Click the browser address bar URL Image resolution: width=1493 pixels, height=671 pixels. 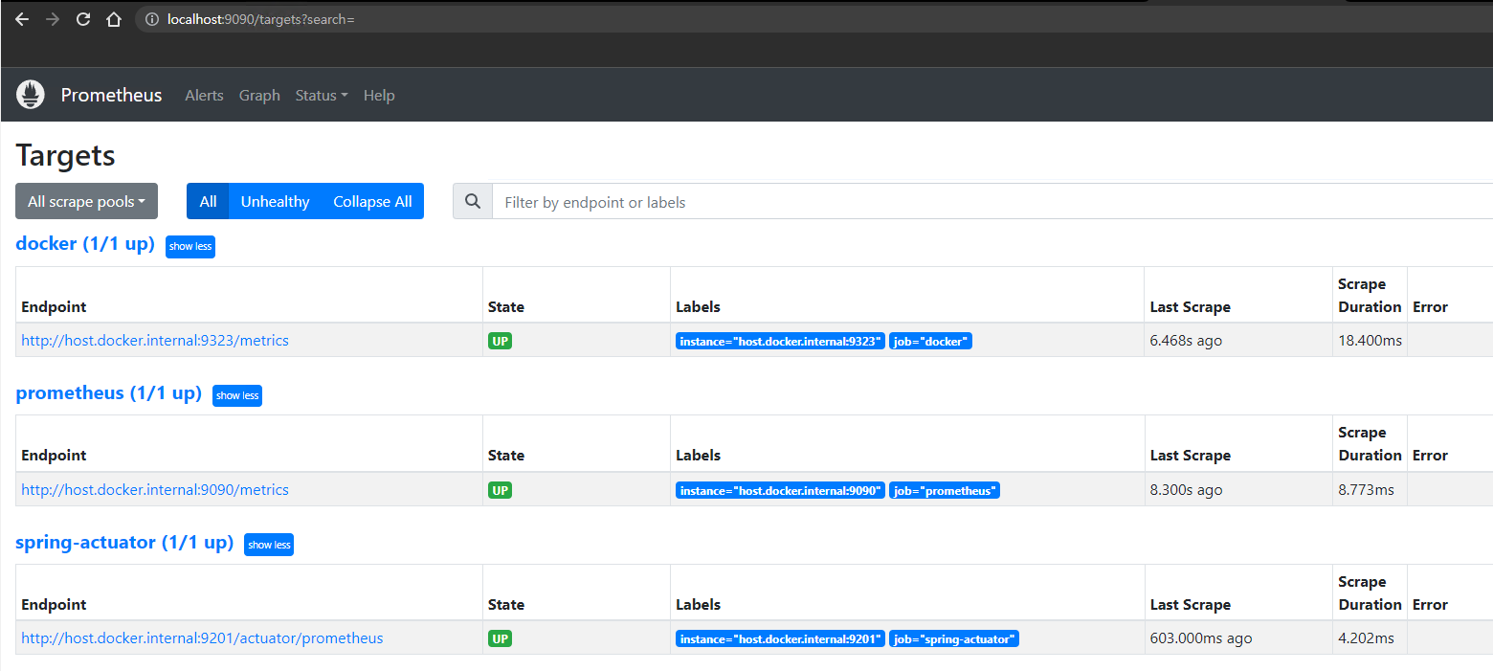[261, 19]
